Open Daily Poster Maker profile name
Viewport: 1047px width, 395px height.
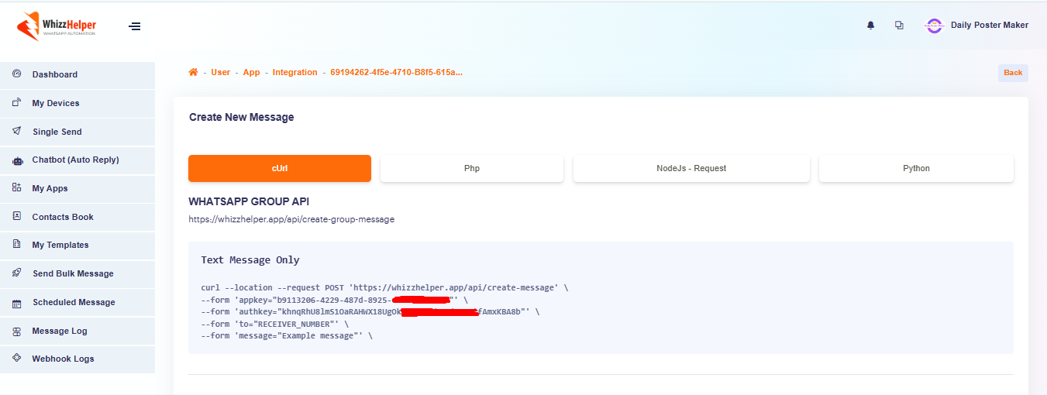[x=990, y=26]
